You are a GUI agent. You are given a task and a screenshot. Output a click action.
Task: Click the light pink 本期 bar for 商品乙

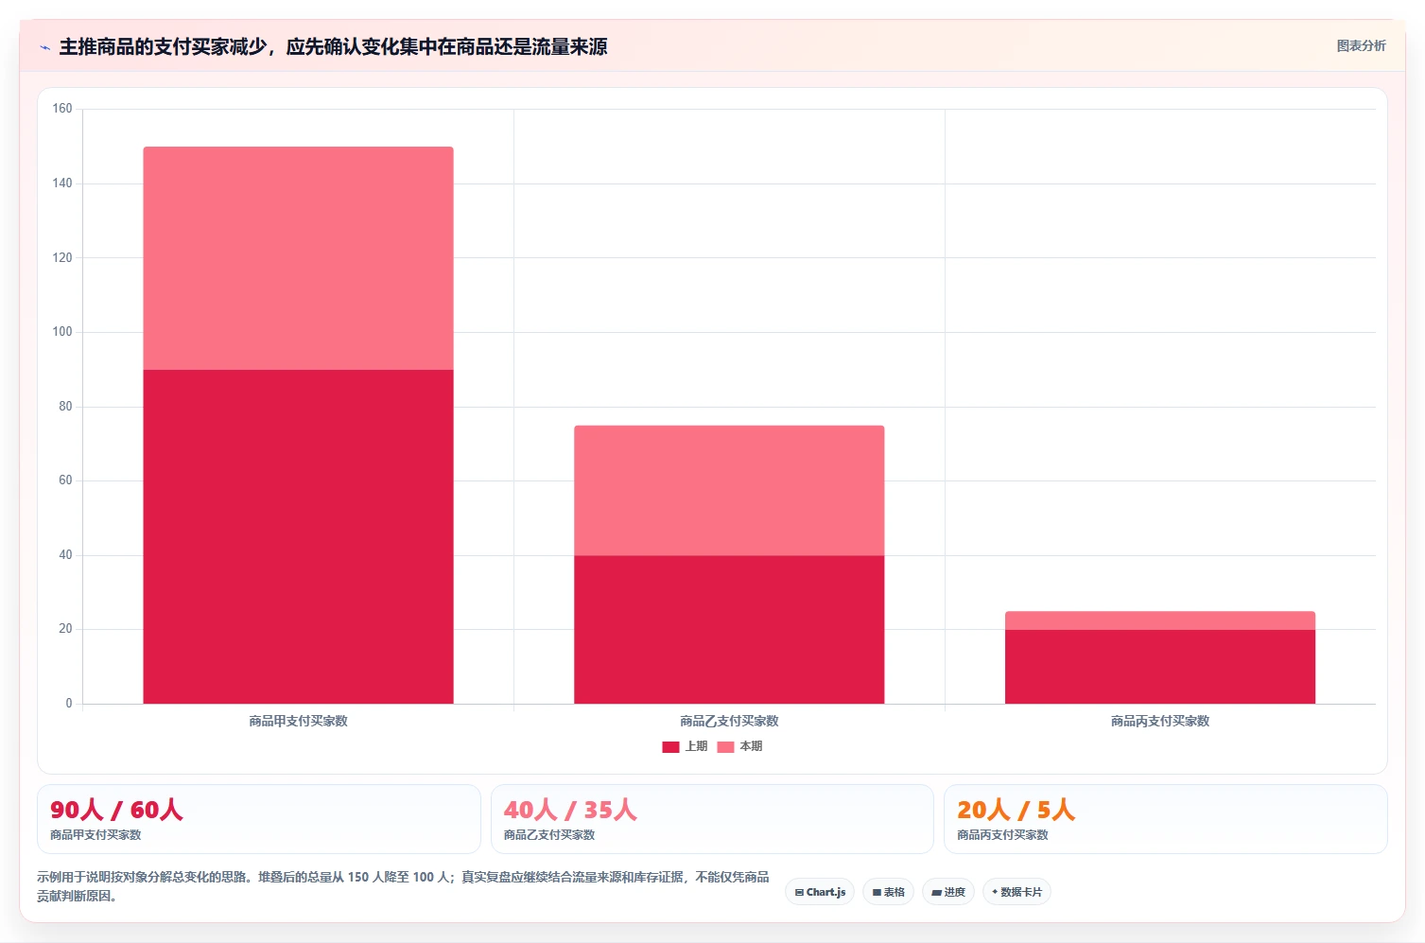coord(729,490)
